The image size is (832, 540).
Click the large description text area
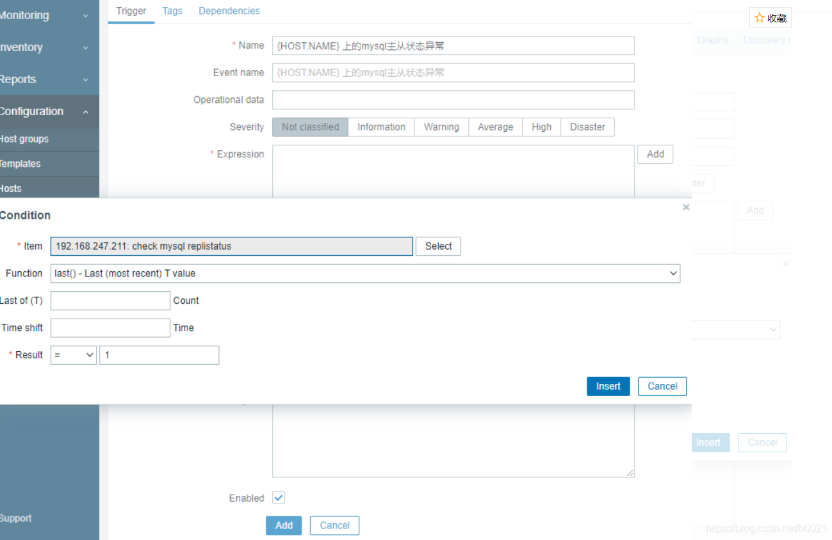(453, 440)
